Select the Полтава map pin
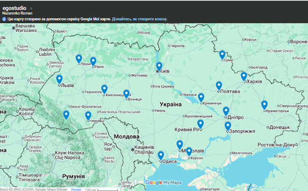 pyautogui.click(x=219, y=85)
